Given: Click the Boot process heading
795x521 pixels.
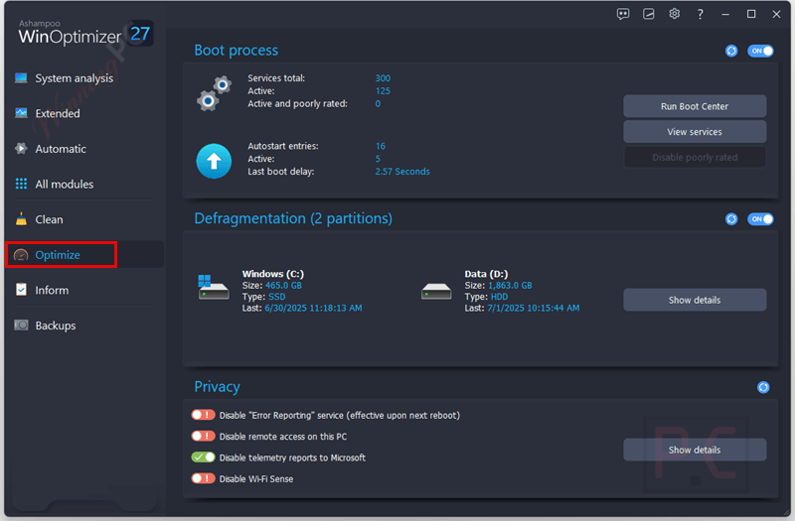Looking at the screenshot, I should [237, 51].
